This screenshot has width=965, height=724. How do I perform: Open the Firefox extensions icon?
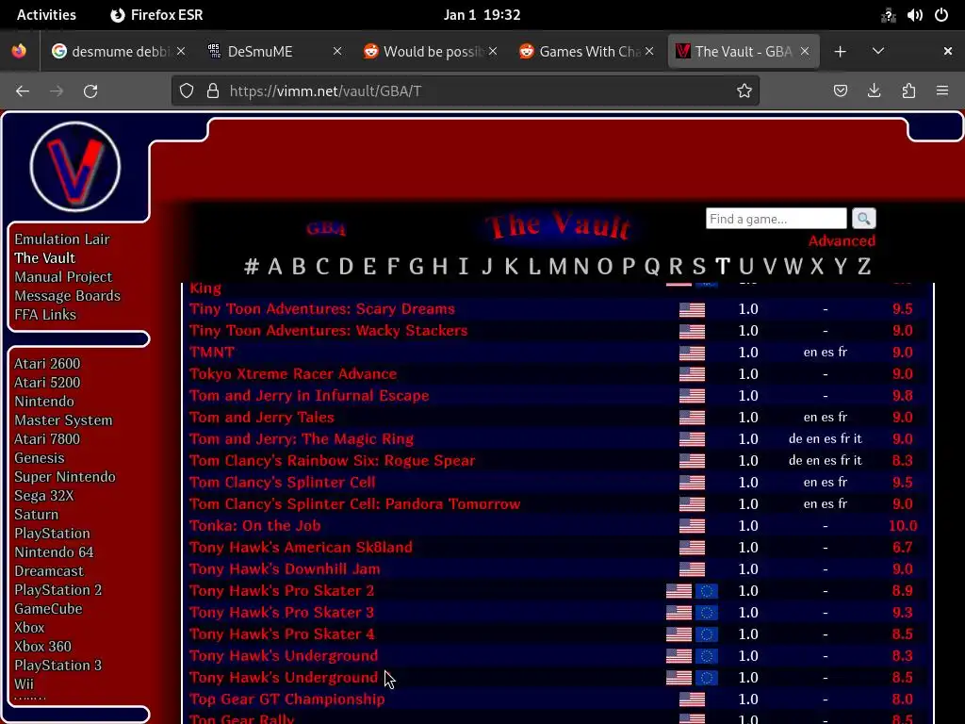click(908, 91)
